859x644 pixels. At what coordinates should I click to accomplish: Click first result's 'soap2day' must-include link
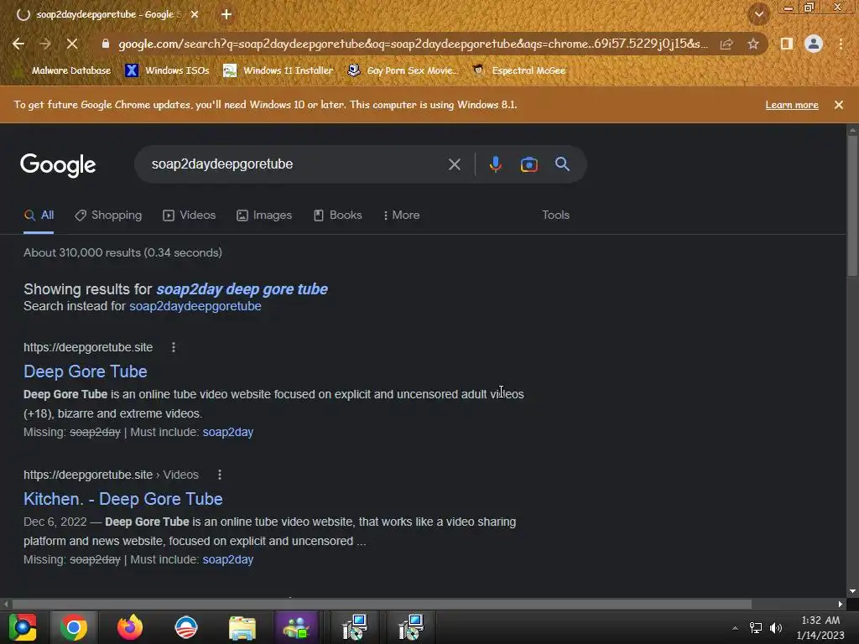click(x=228, y=432)
